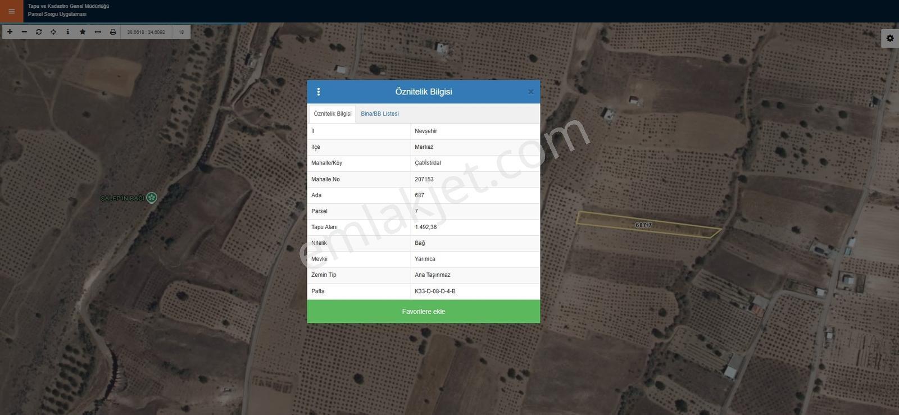Click the Tapu Alanı value 1.492,36
899x415 pixels.
tap(426, 227)
